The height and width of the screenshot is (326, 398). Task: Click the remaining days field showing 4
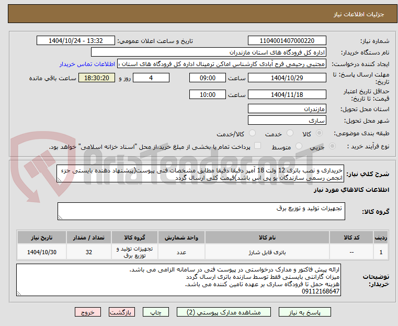151,78
